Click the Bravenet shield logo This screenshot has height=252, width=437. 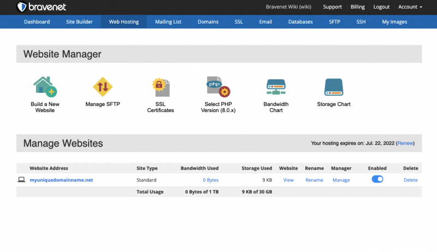click(x=21, y=7)
